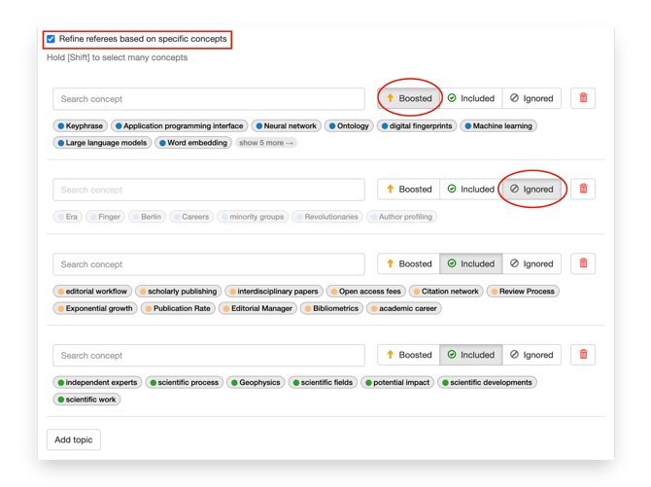Select the Author profiling concept tag
The width and height of the screenshot is (651, 487).
pyautogui.click(x=401, y=217)
